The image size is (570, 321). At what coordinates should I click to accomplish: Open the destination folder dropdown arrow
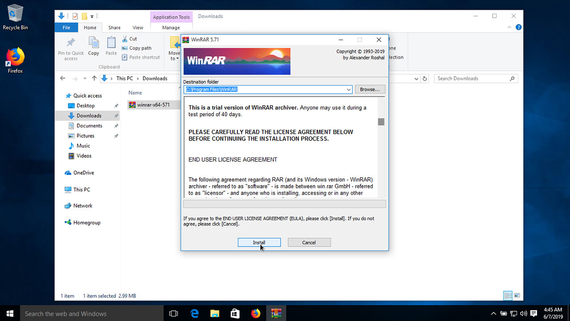click(349, 90)
